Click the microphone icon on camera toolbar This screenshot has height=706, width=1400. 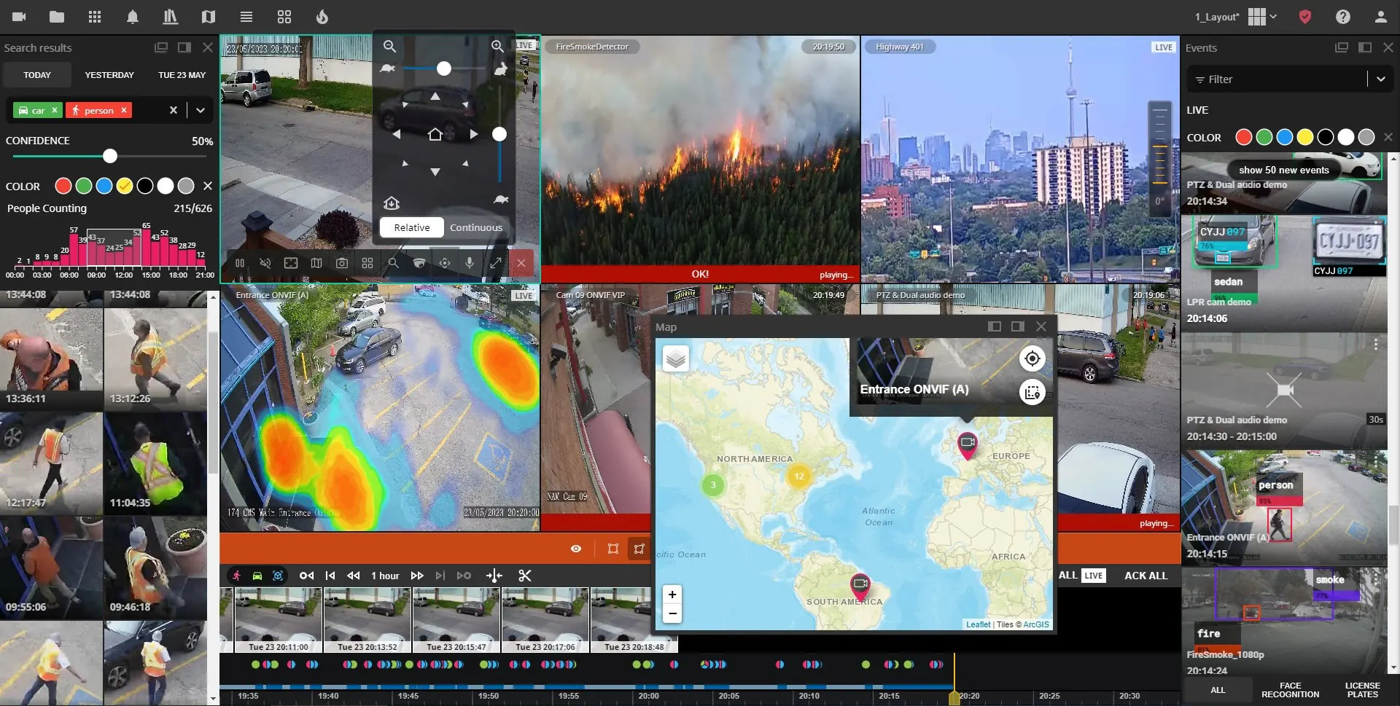(x=470, y=263)
